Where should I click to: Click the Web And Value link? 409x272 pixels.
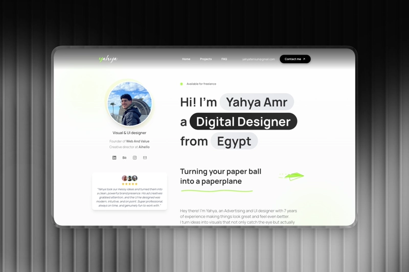pyautogui.click(x=138, y=141)
